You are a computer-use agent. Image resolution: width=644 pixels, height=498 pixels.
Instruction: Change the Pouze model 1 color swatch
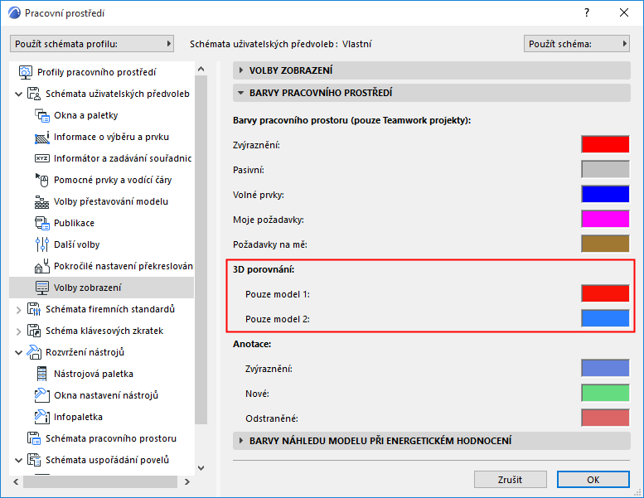(605, 293)
